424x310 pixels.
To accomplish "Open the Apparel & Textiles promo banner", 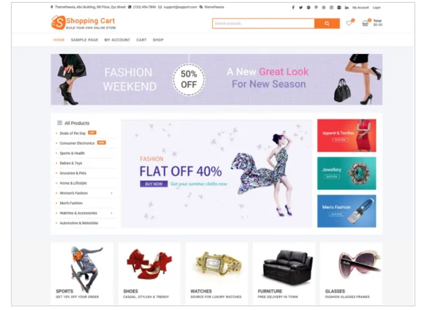I will [x=347, y=135].
